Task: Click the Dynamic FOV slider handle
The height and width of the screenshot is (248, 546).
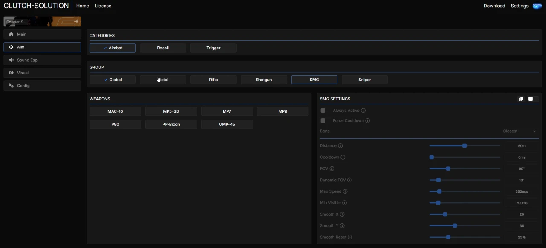Action: click(438, 180)
